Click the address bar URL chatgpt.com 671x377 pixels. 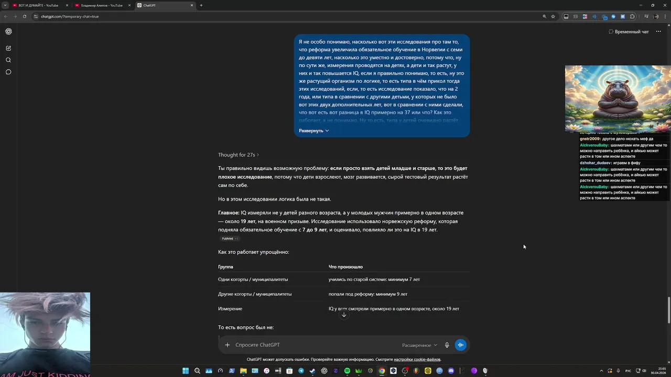69,16
